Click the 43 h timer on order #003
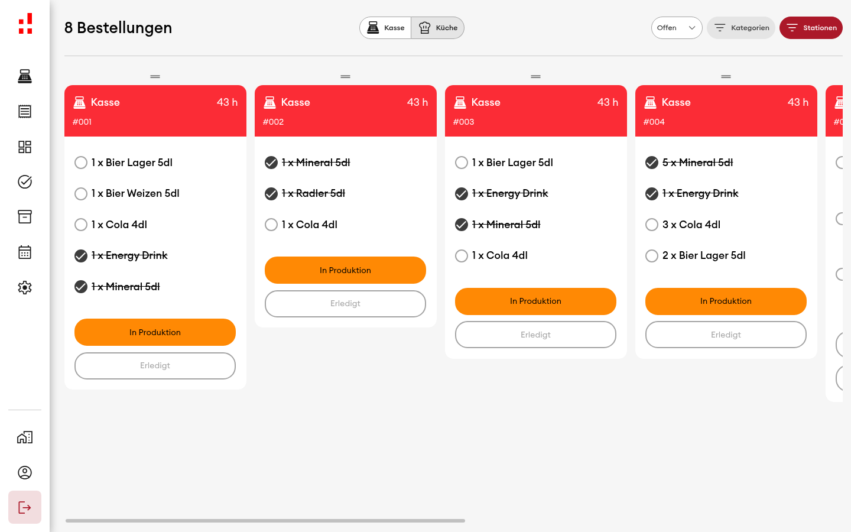851x532 pixels. pos(608,102)
